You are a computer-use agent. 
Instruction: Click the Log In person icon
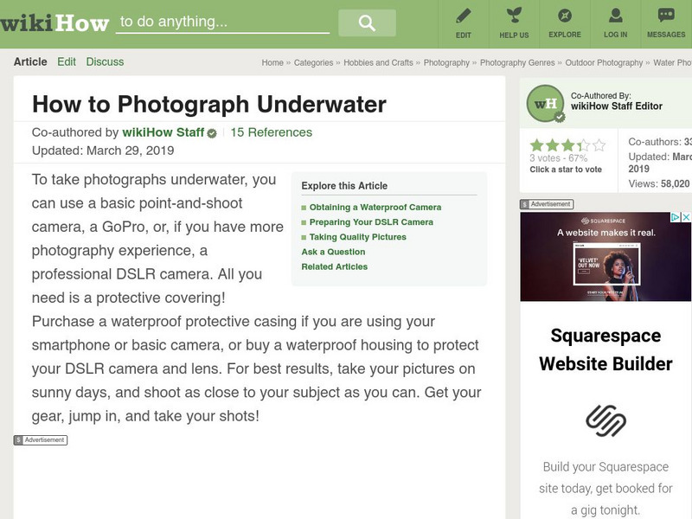[x=615, y=16]
